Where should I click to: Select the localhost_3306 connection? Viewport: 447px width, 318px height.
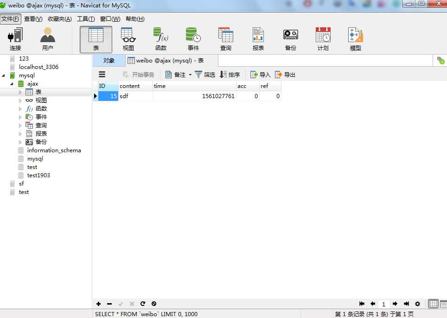[38, 67]
